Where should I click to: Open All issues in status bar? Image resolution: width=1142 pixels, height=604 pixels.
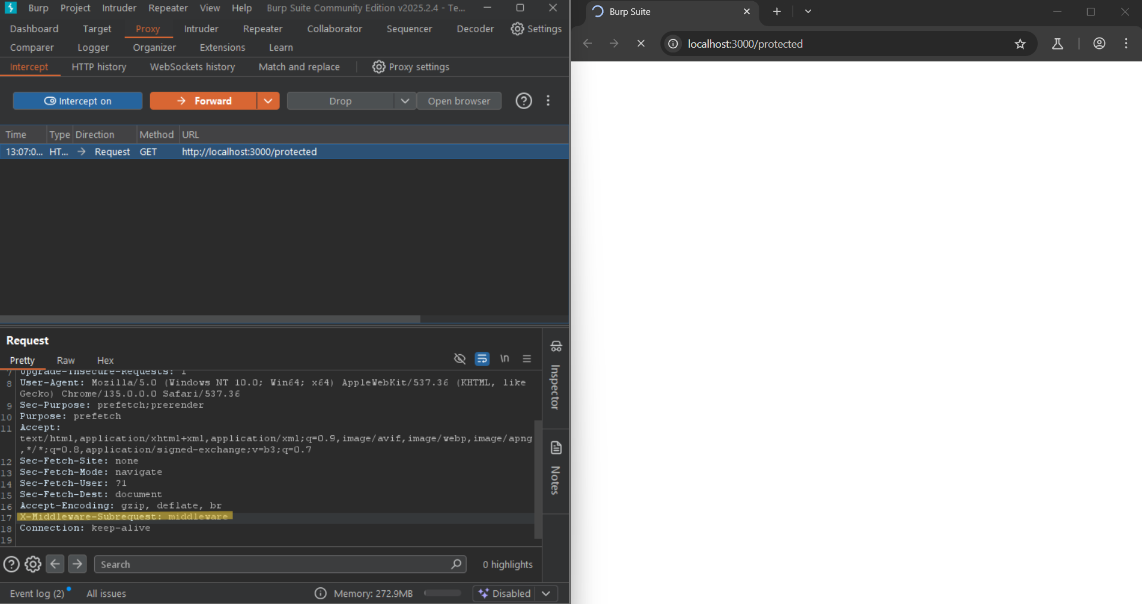(x=106, y=593)
